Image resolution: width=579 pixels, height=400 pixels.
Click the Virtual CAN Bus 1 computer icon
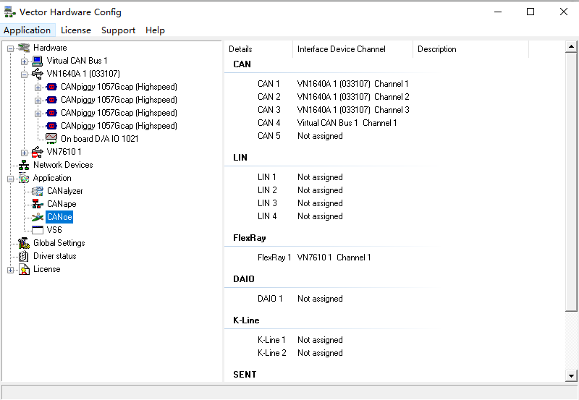38,61
